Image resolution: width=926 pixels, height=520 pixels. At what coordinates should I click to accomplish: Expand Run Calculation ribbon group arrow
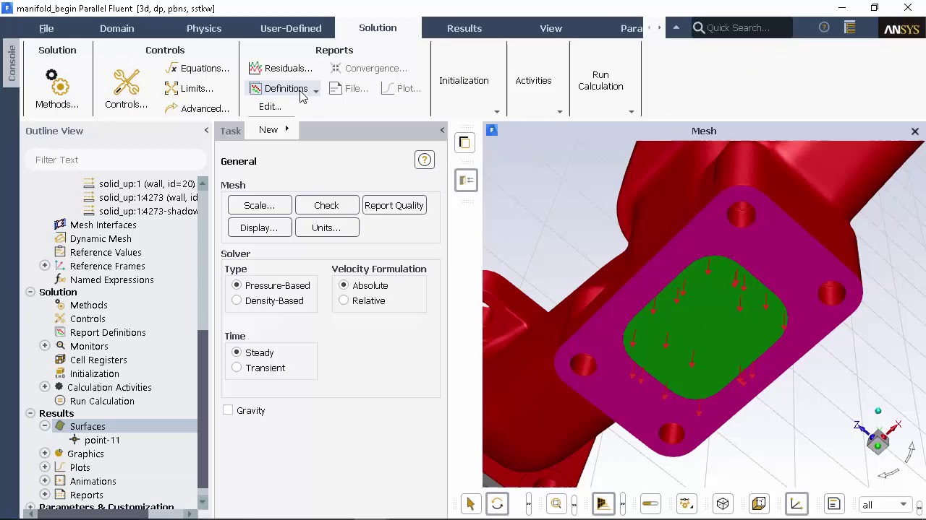[632, 112]
